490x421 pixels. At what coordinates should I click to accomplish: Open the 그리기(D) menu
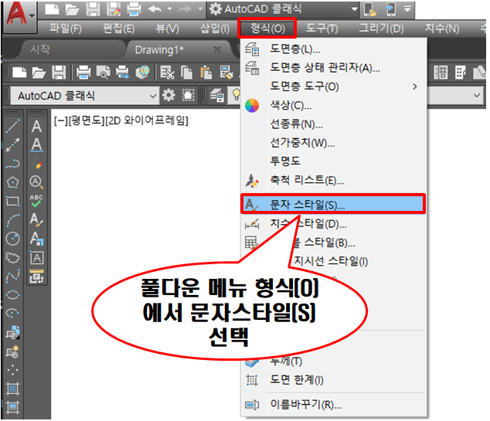coord(381,29)
